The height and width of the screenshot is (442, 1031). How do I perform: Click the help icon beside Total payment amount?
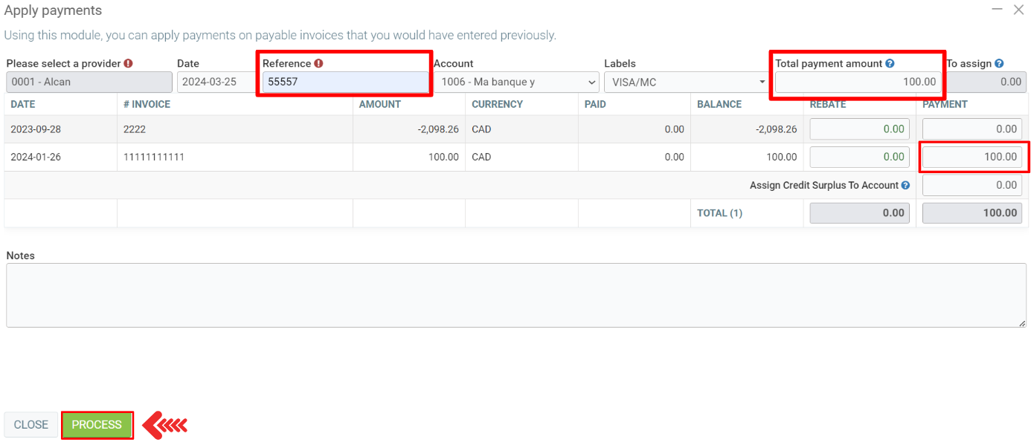(890, 64)
